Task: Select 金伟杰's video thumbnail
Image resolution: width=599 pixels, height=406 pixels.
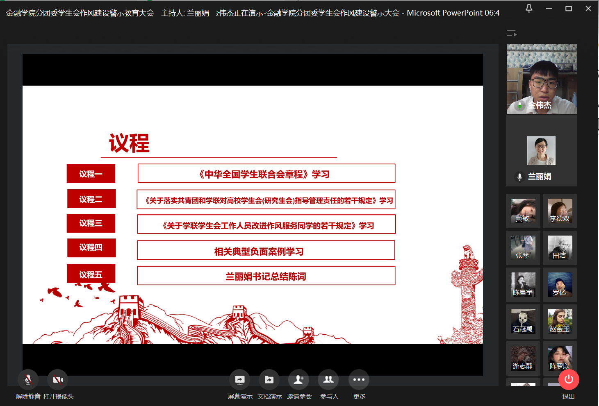Action: tap(542, 79)
